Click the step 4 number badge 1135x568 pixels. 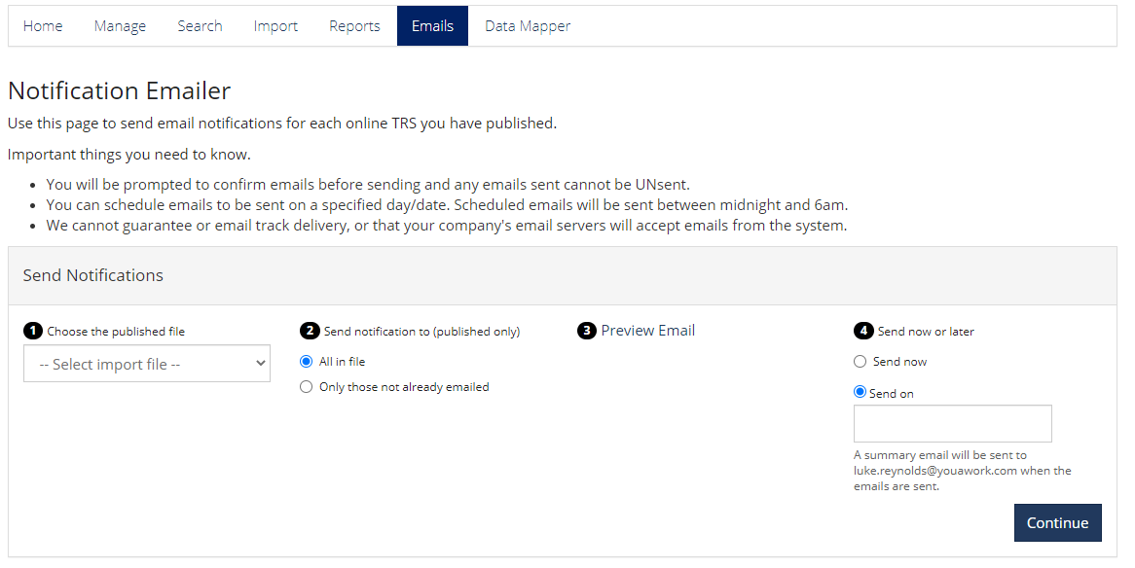[863, 331]
